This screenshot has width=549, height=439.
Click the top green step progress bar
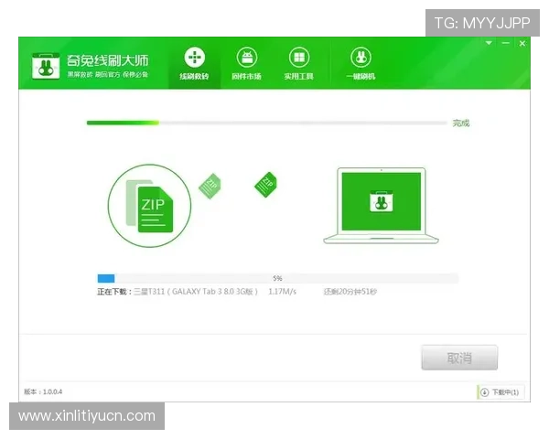pyautogui.click(x=267, y=123)
